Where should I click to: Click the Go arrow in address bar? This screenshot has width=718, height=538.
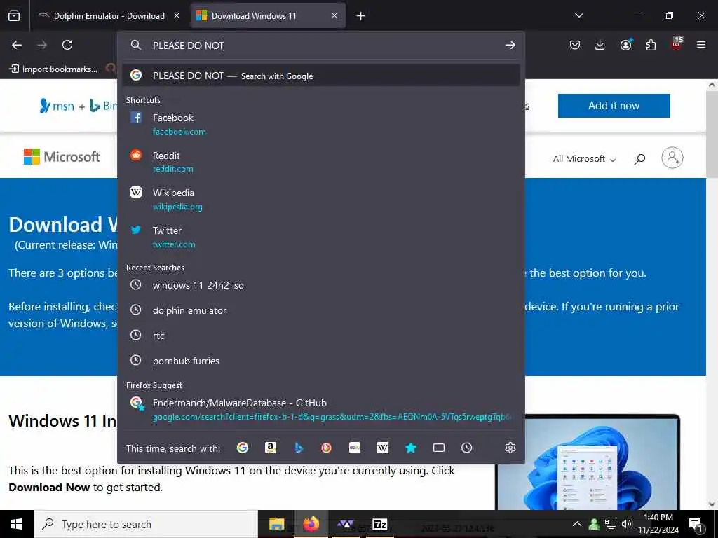(x=510, y=45)
